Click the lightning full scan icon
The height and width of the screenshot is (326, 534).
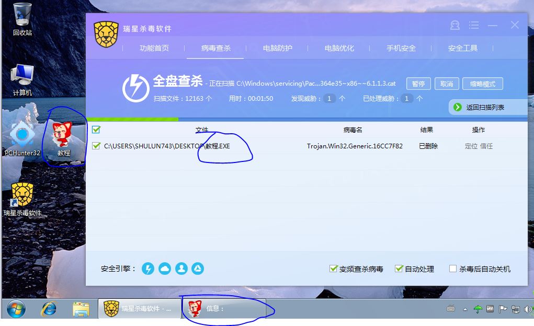coord(135,88)
